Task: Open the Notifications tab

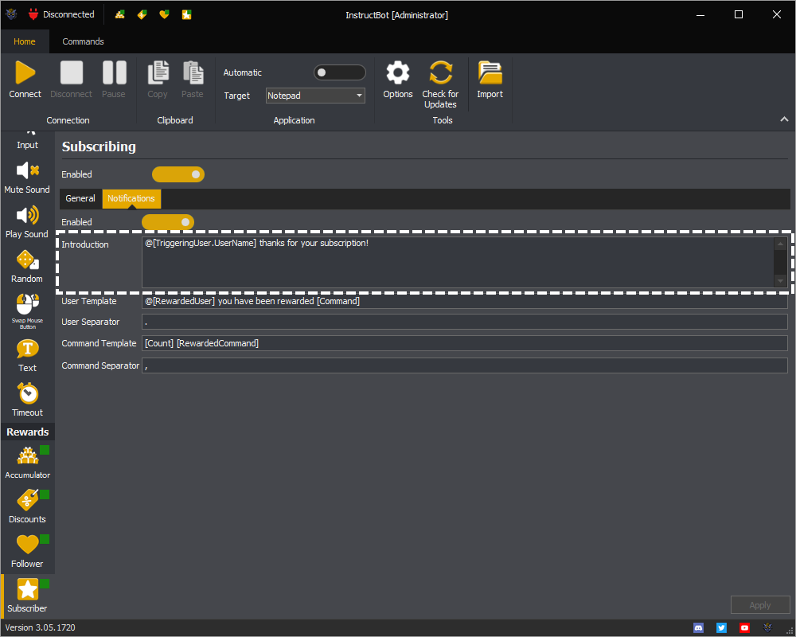Action: 131,198
